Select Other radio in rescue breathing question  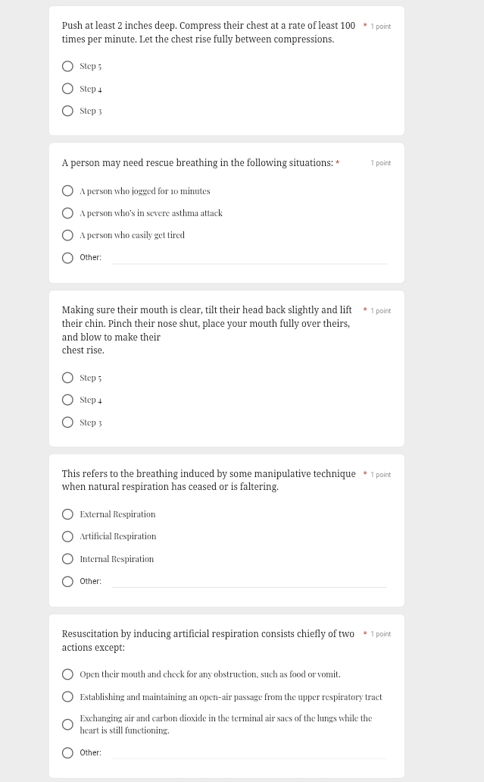coord(67,258)
